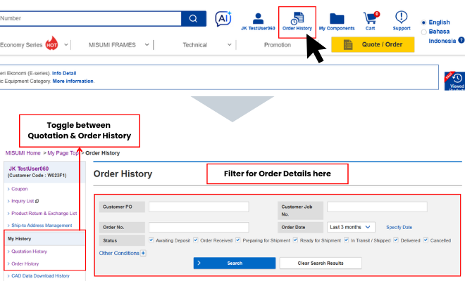
Task: Open the AI chat assistant icon
Action: point(223,19)
